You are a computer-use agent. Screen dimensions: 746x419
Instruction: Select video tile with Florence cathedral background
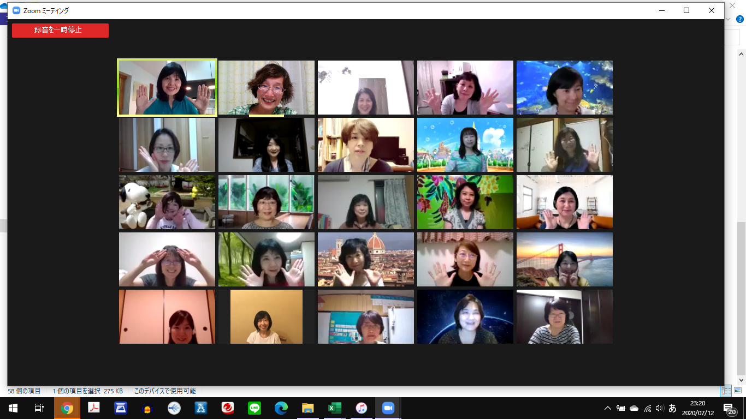(366, 259)
